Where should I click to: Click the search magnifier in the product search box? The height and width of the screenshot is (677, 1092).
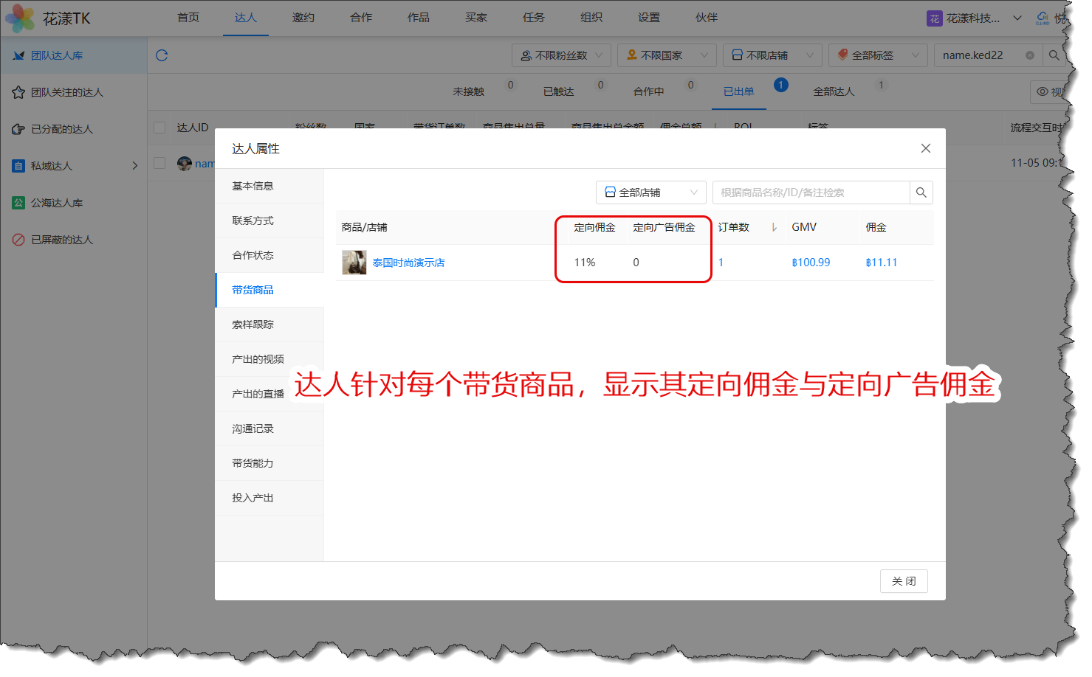coord(921,192)
